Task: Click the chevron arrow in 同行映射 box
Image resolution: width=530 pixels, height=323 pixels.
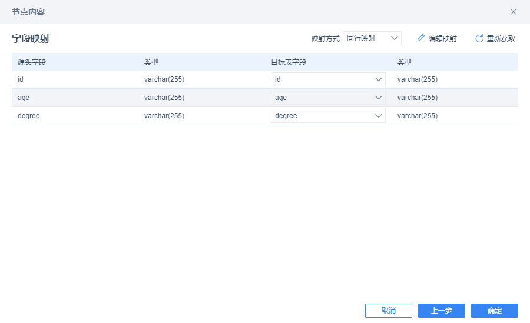Action: 394,38
